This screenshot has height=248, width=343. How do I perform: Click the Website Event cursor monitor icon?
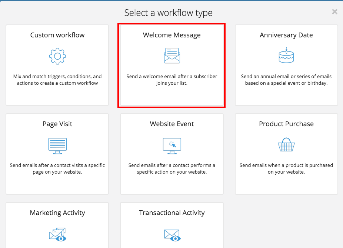click(x=172, y=146)
